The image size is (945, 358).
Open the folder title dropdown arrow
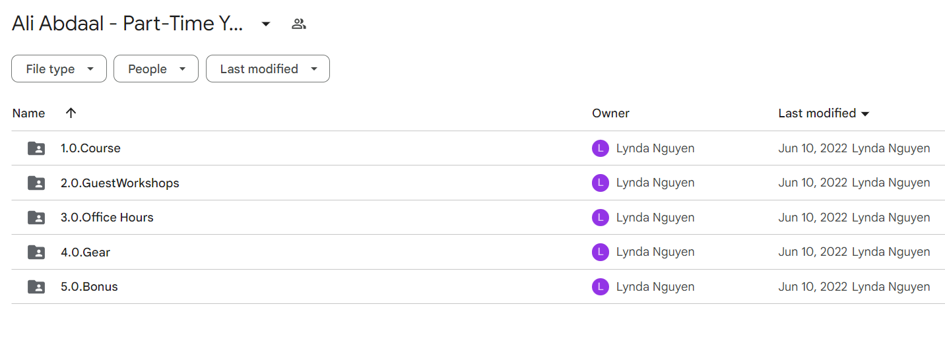(266, 24)
